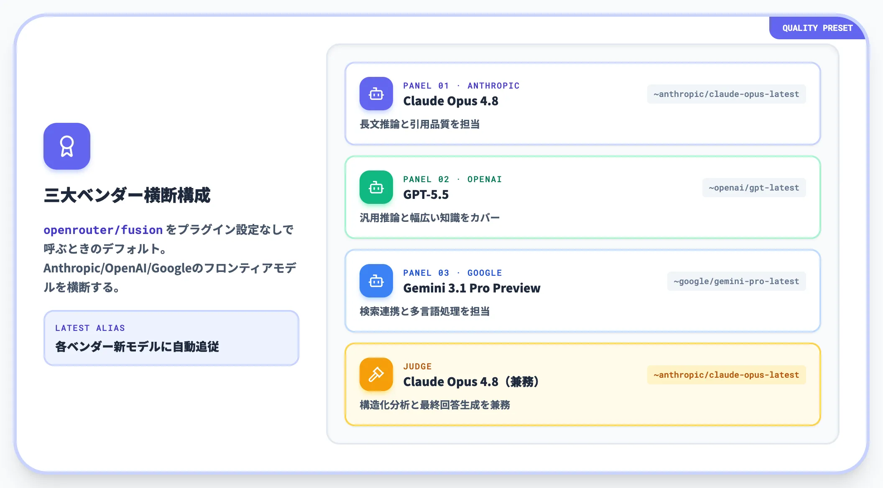Click the LATEST ALIAS info box

pyautogui.click(x=171, y=338)
